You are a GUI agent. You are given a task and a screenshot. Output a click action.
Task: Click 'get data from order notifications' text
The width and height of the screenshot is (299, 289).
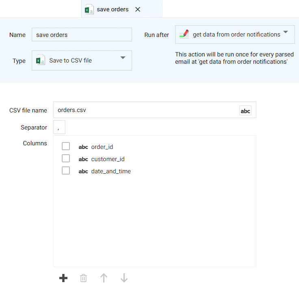coord(236,35)
